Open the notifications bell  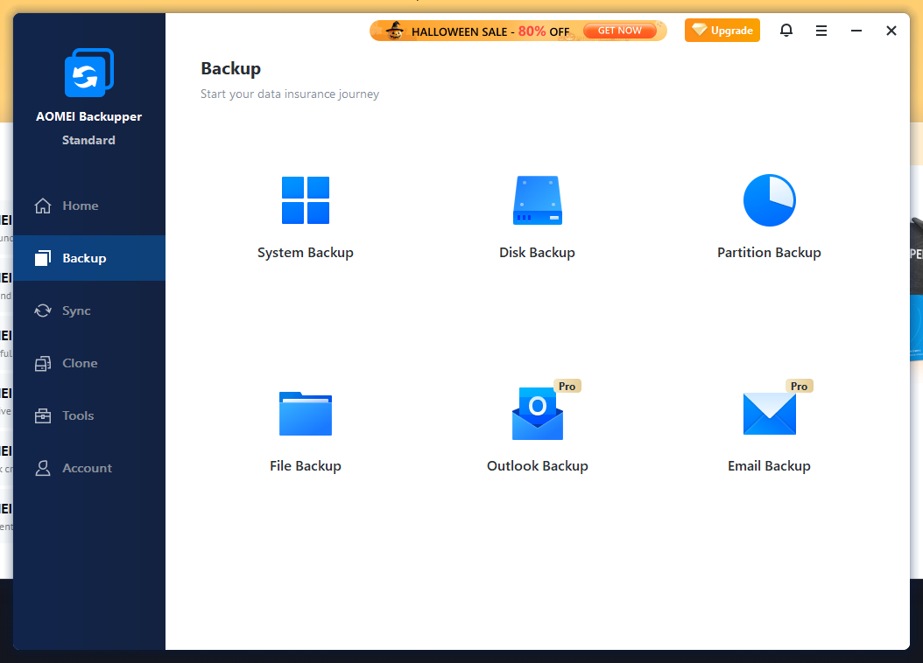tap(786, 30)
